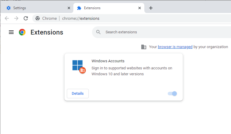Click the Chrome logo beside Extensions title
The height and width of the screenshot is (134, 231).
coord(22,32)
